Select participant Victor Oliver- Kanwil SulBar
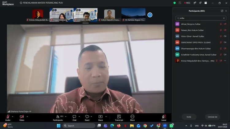The image size is (230, 129). (x=201, y=36)
